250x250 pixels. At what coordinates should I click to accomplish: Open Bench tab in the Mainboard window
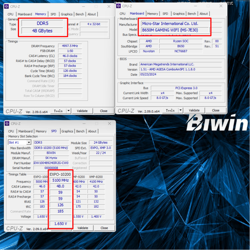(x=192, y=14)
